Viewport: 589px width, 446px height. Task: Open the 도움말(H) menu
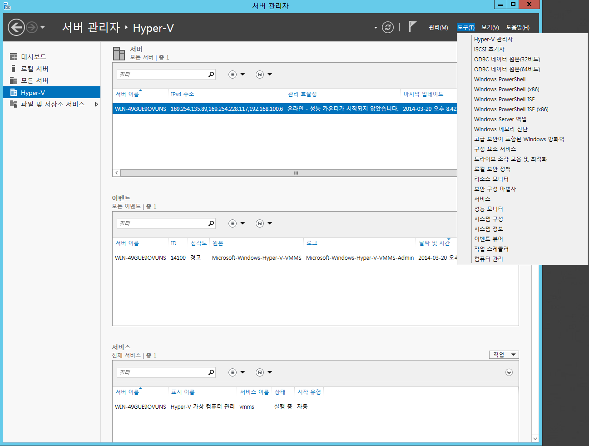(518, 28)
